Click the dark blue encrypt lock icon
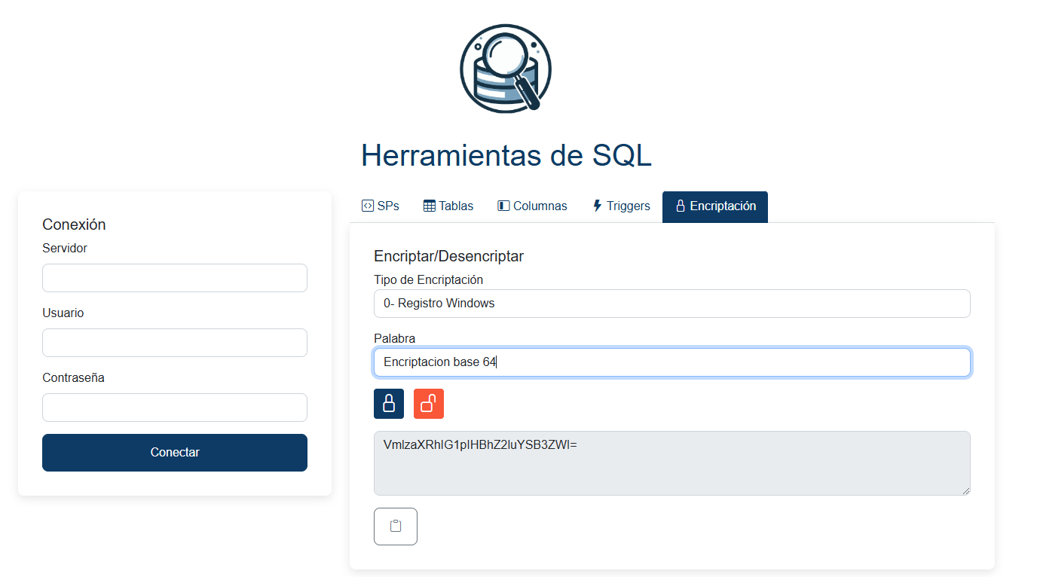 point(389,403)
